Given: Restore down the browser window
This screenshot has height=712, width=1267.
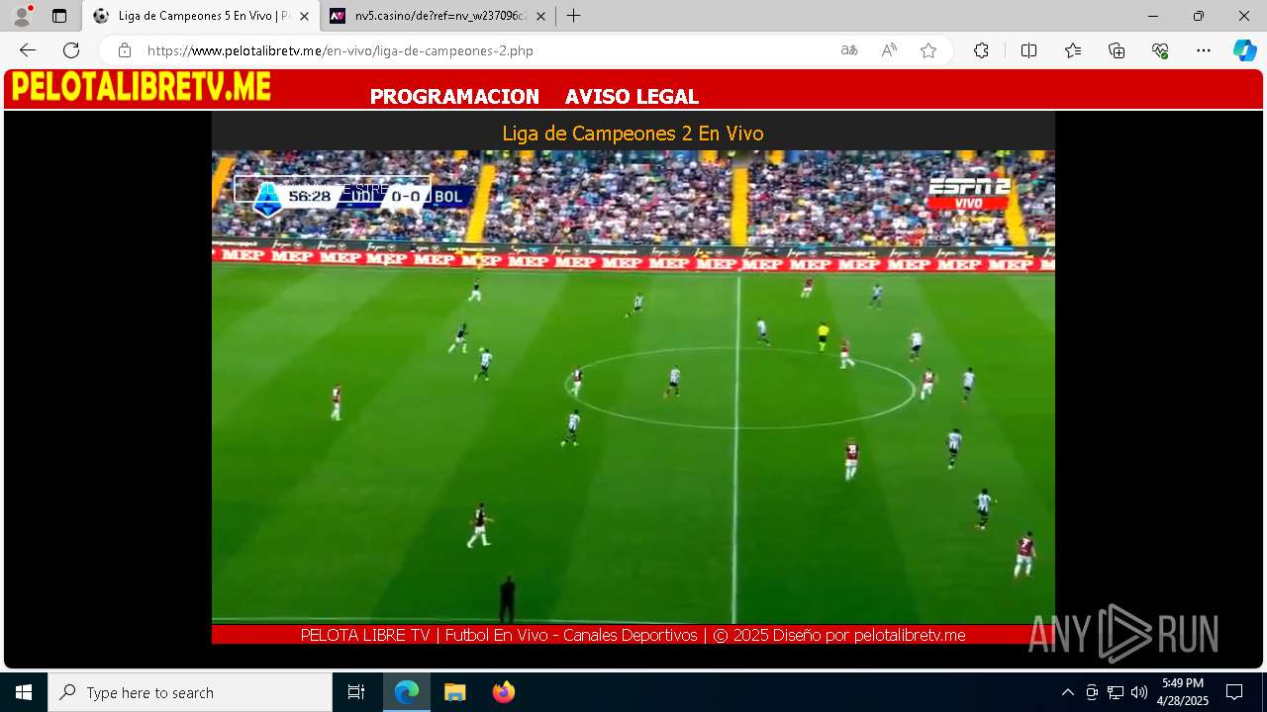Looking at the screenshot, I should [x=1199, y=16].
